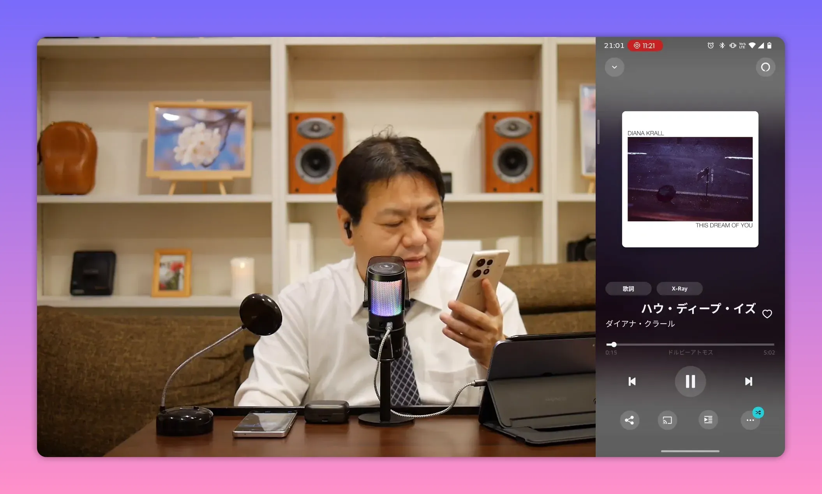The image size is (822, 494).
Task: Open the X-Ray panel
Action: pos(679,289)
